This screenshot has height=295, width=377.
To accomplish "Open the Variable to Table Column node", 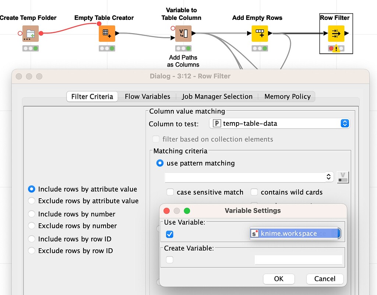I will click(x=183, y=33).
